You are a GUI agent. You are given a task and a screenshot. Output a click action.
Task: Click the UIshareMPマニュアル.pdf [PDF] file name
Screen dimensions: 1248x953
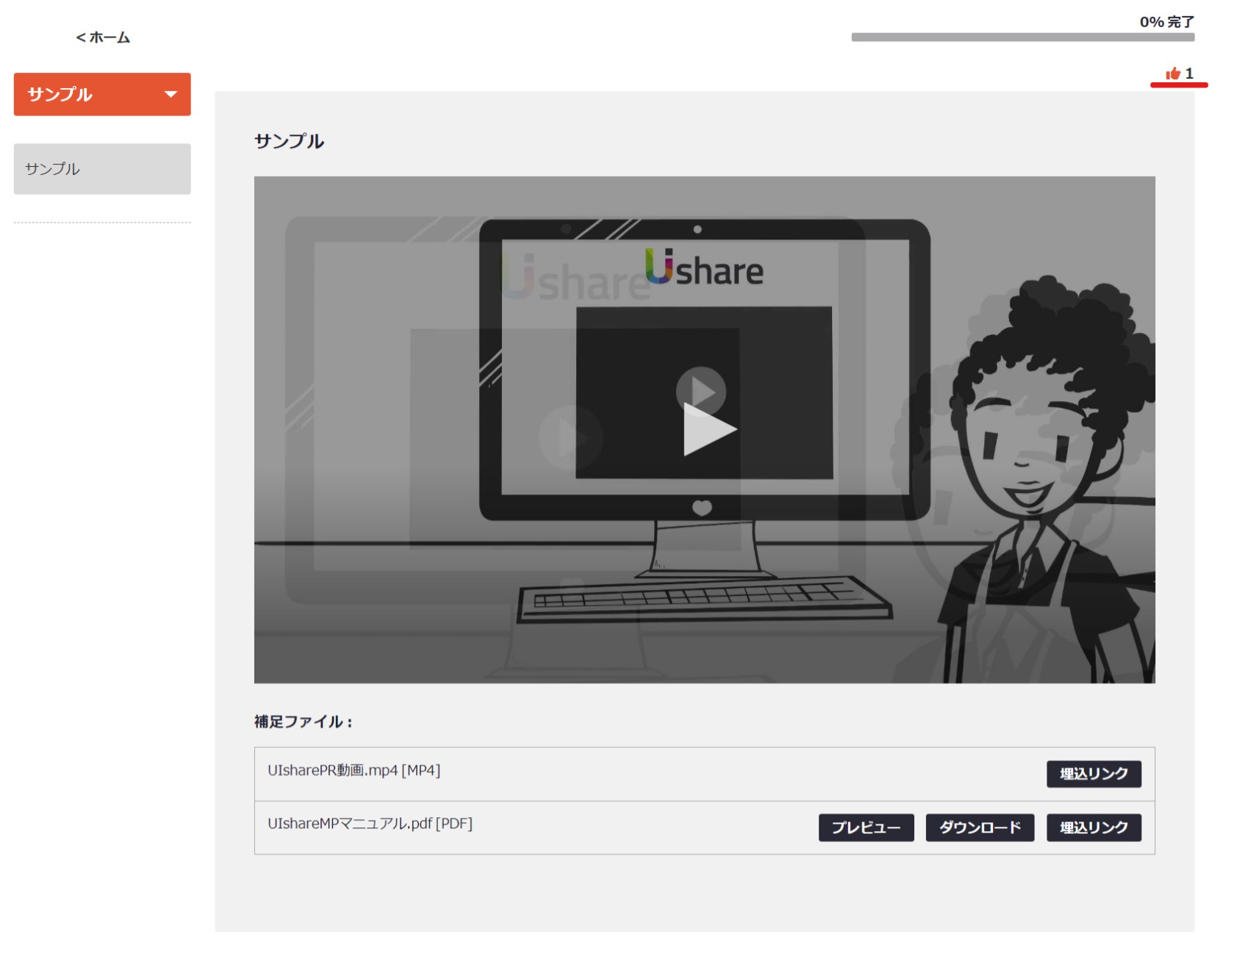pyautogui.click(x=370, y=824)
